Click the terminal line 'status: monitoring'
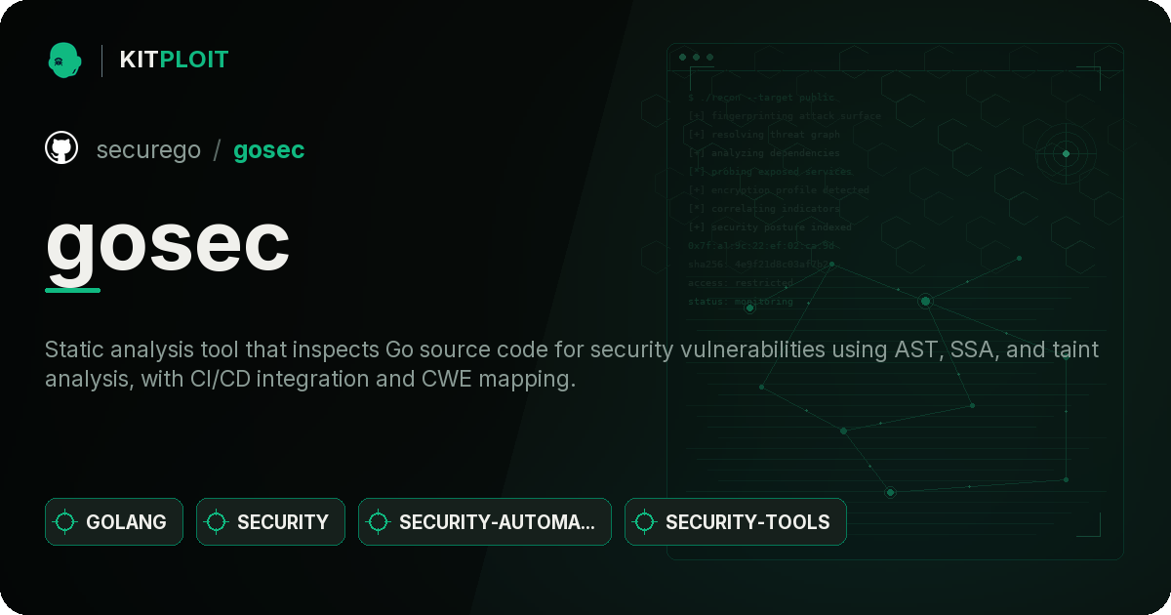Image resolution: width=1171 pixels, height=615 pixels. pos(741,302)
